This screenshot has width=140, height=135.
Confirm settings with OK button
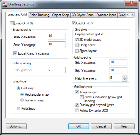[79, 126]
